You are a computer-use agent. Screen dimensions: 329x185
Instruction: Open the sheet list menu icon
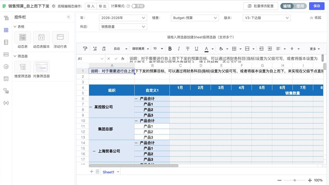97,172
